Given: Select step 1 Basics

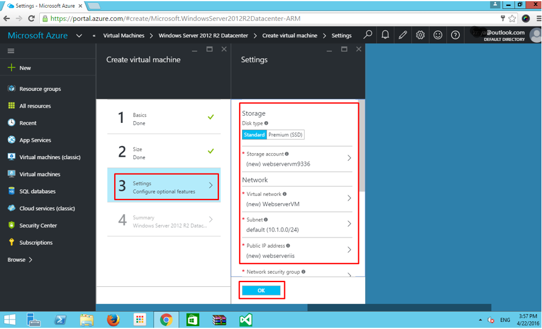Looking at the screenshot, I should [164, 117].
